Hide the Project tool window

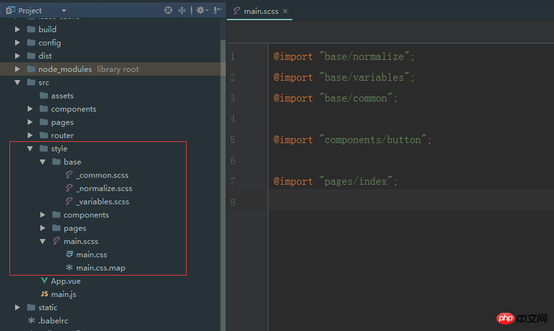pos(217,10)
